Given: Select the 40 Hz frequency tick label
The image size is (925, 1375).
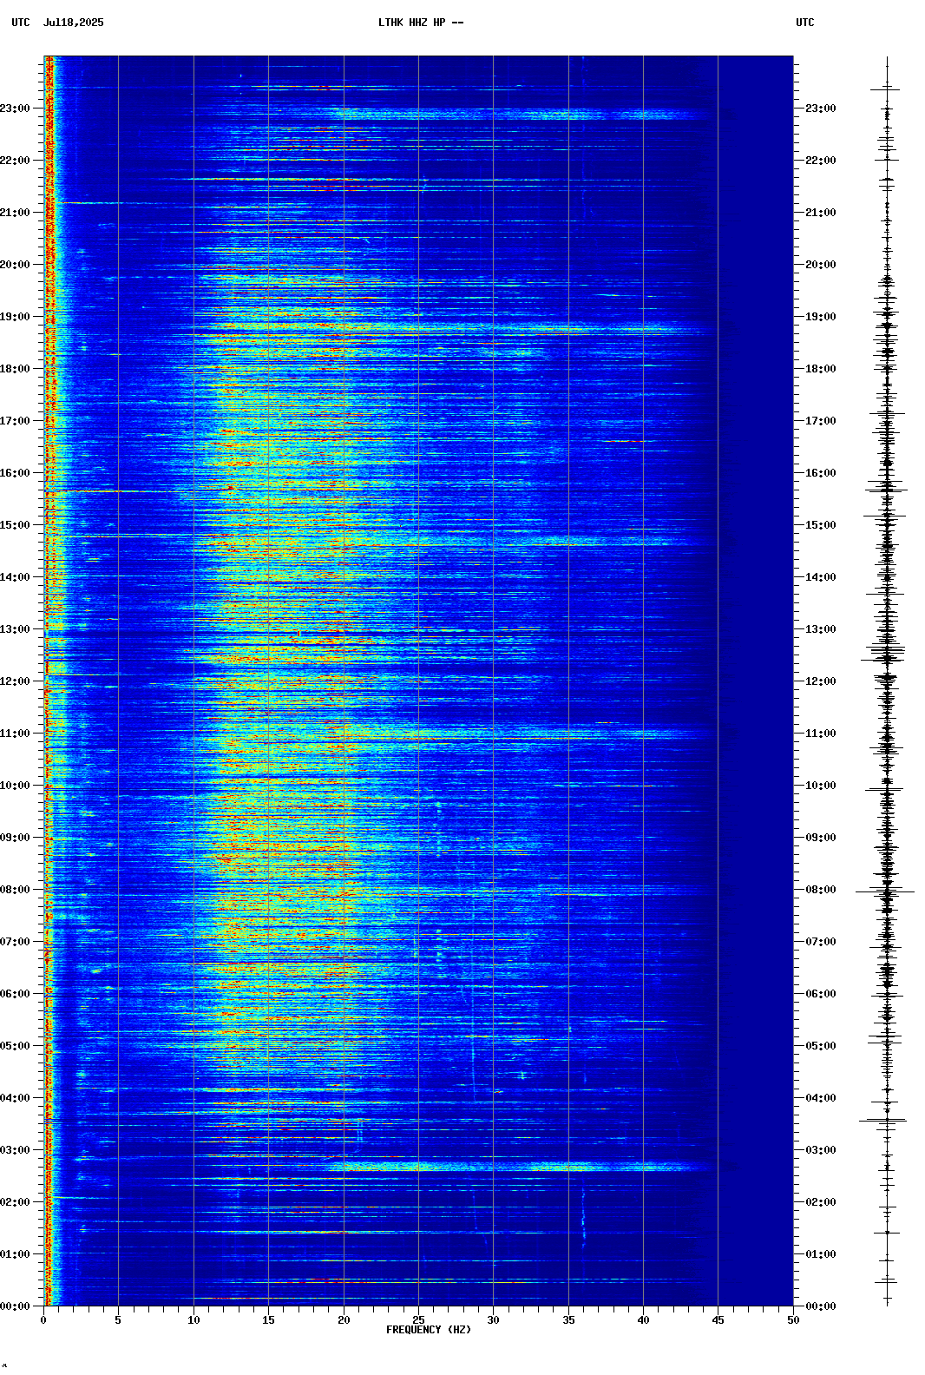Looking at the screenshot, I should click(x=643, y=1320).
